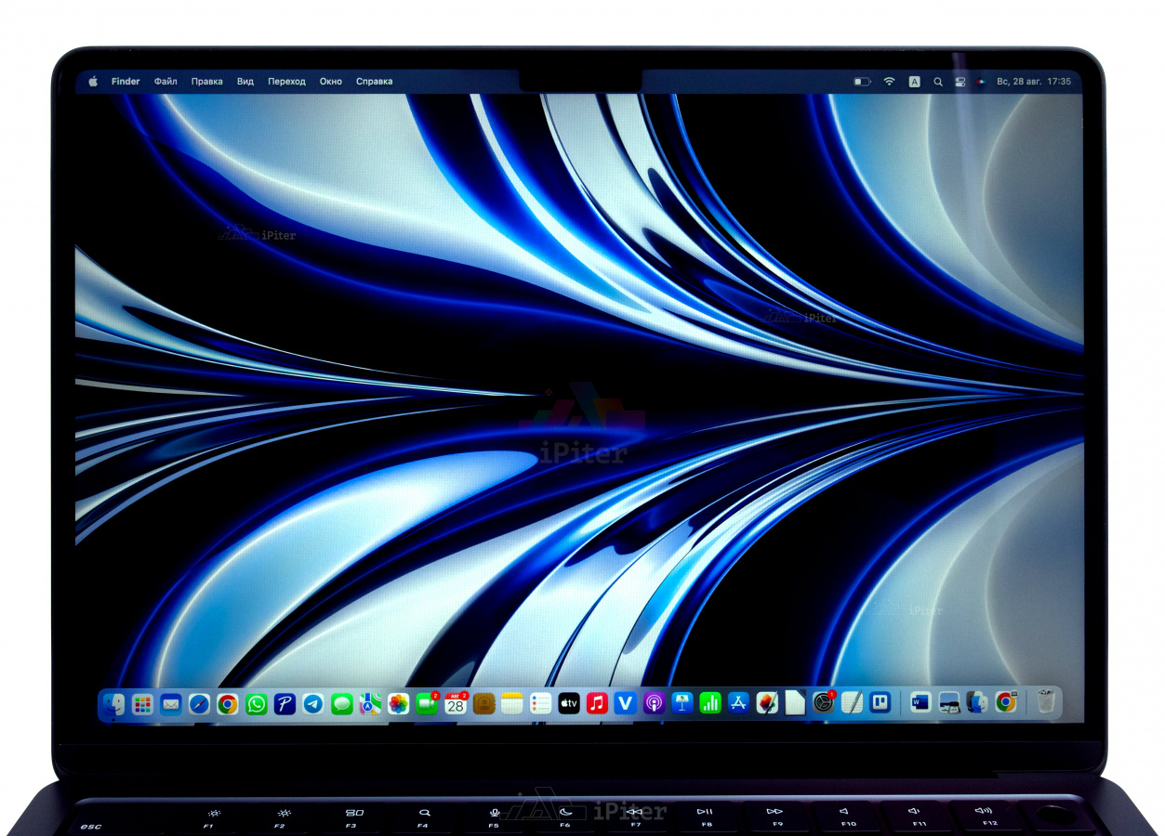Switch keyboard input source A icon

tap(915, 82)
